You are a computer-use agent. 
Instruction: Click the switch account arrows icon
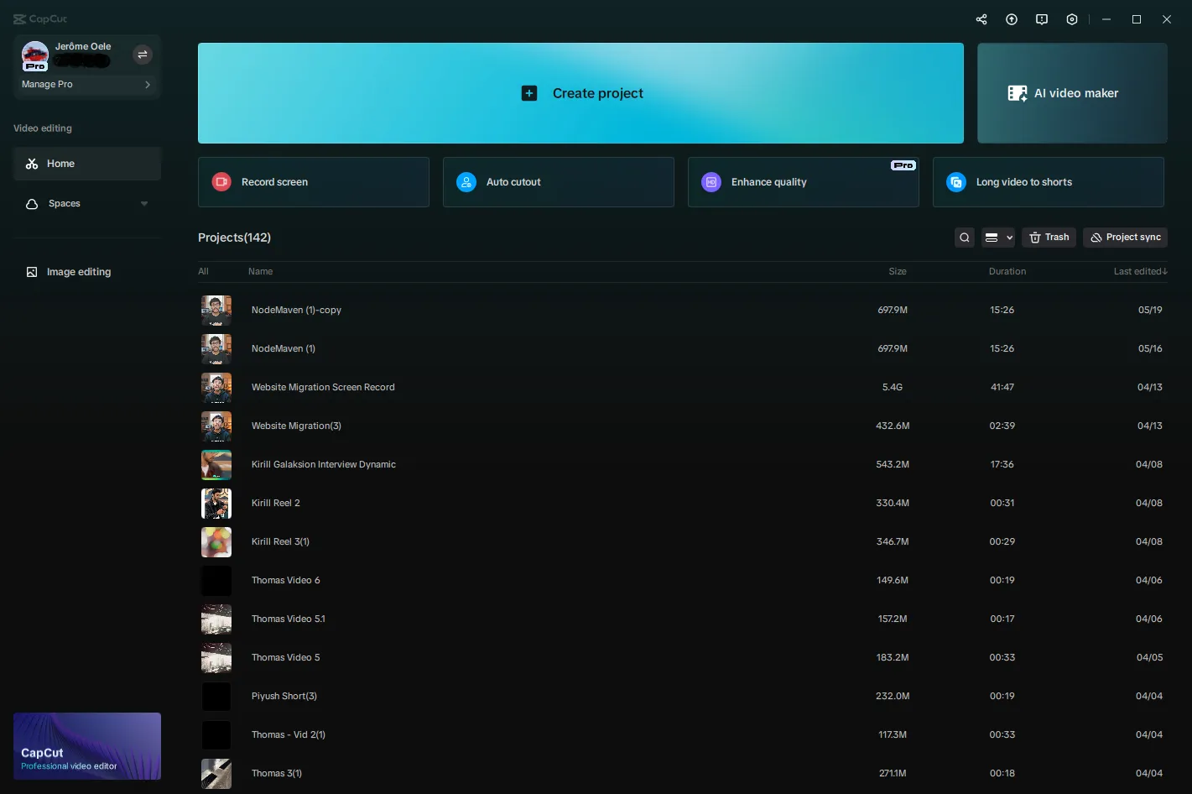[143, 55]
